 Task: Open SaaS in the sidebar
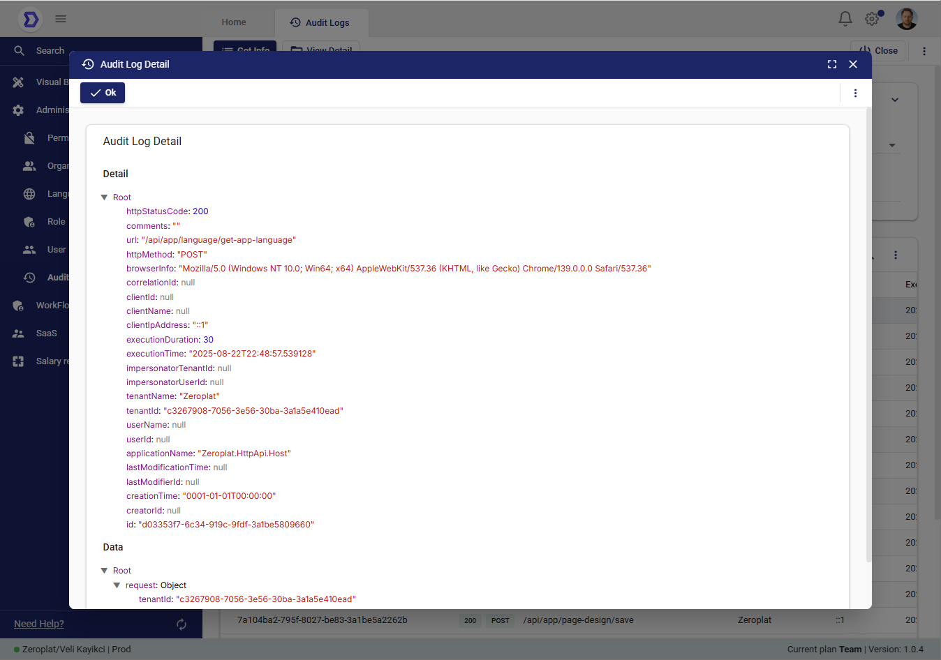(x=46, y=333)
